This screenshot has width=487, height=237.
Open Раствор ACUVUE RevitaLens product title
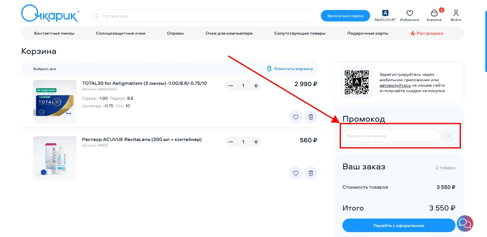click(x=142, y=140)
